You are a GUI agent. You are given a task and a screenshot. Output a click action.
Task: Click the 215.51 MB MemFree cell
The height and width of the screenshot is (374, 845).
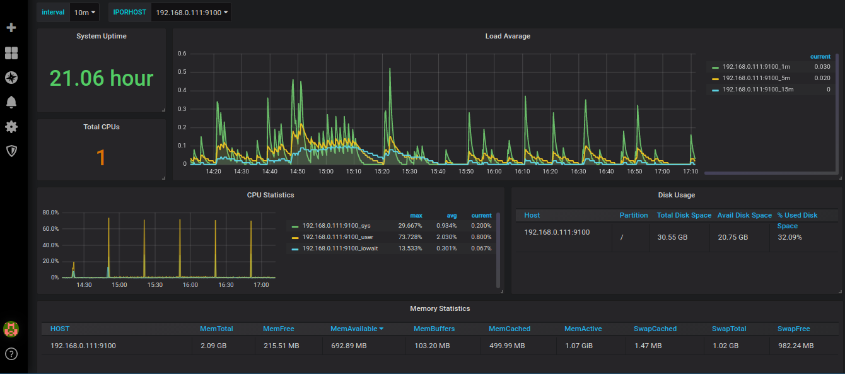[x=281, y=346]
